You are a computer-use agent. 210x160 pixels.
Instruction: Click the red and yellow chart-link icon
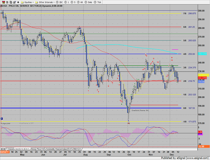[x=4, y=2]
